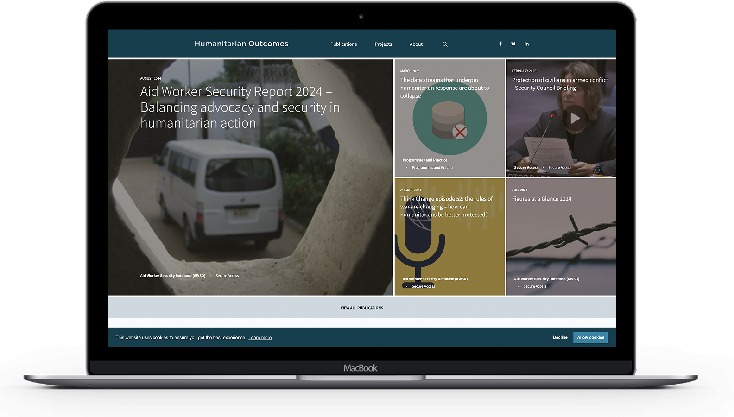Follow the Learn more cookie link
734x417 pixels.
(x=260, y=338)
